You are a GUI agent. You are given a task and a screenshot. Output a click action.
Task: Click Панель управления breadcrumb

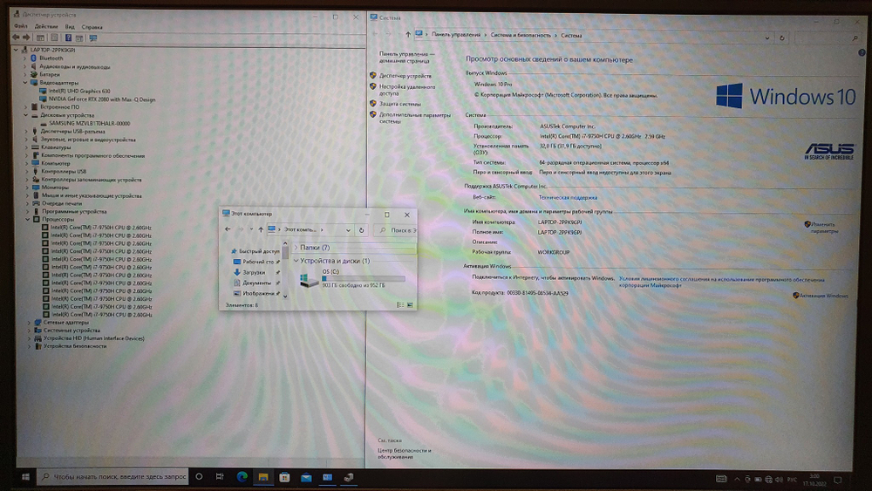455,35
